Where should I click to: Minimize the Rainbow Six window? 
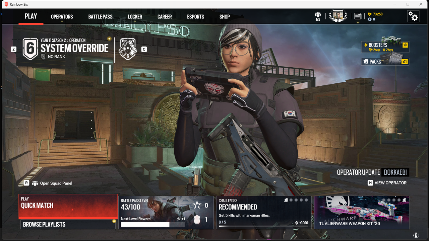click(394, 4)
